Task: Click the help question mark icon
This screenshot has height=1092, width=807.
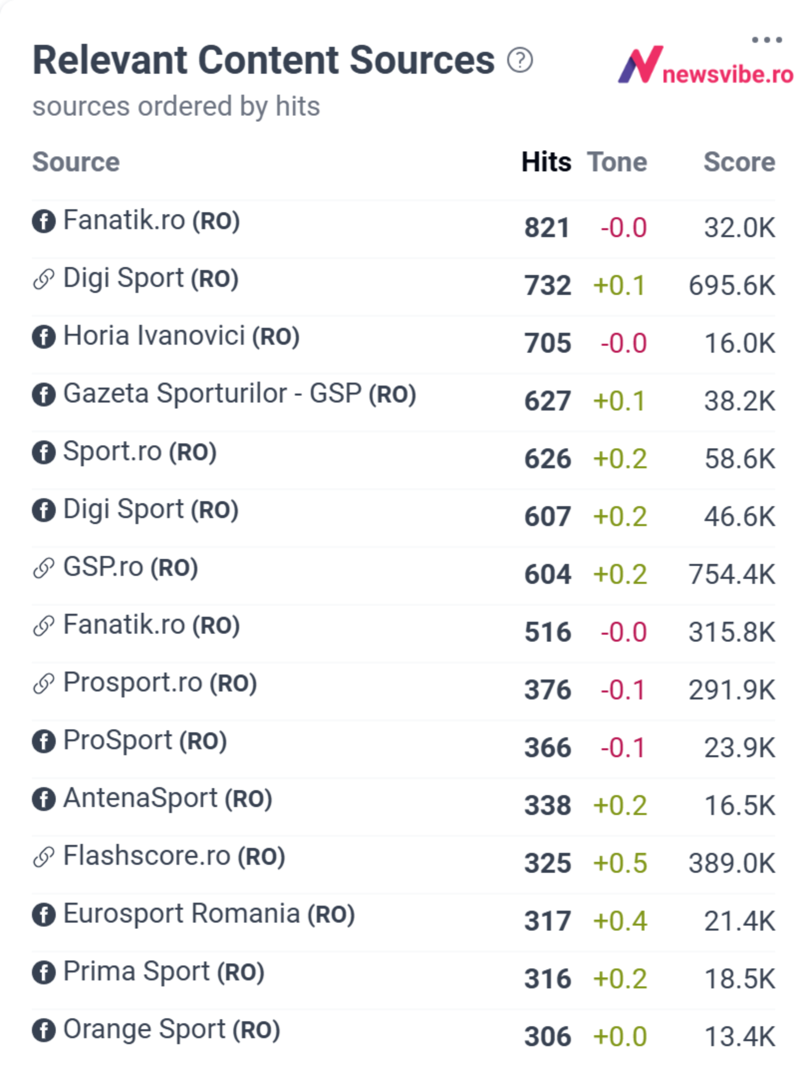Action: pyautogui.click(x=520, y=60)
